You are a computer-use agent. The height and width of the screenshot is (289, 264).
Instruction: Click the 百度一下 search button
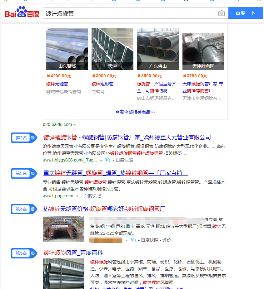click(245, 13)
